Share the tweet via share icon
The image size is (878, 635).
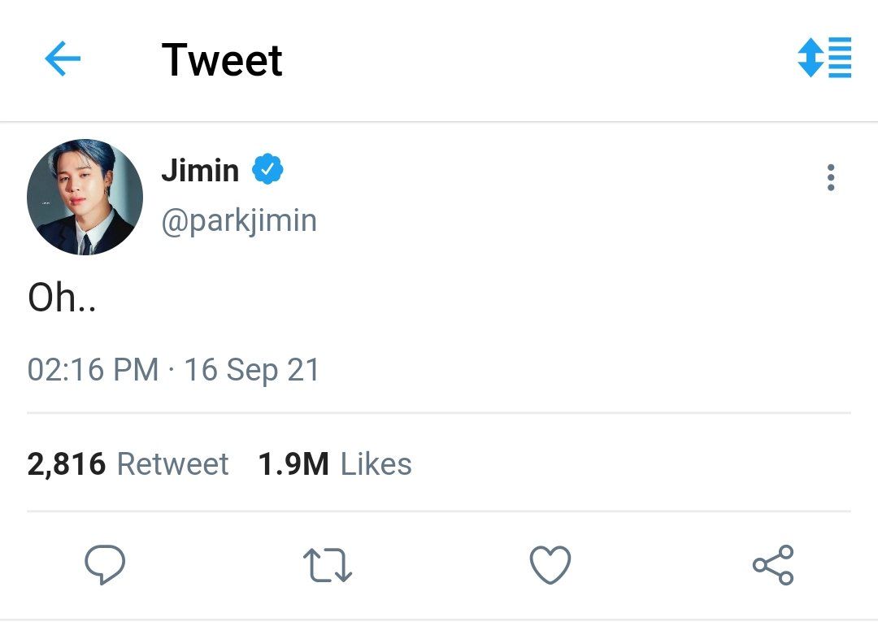pyautogui.click(x=773, y=565)
